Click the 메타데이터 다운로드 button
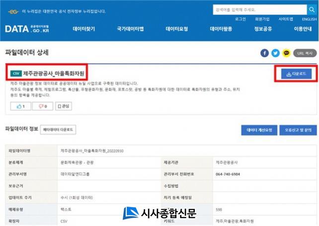Viewport: 319px width, 226px height. click(x=59, y=129)
